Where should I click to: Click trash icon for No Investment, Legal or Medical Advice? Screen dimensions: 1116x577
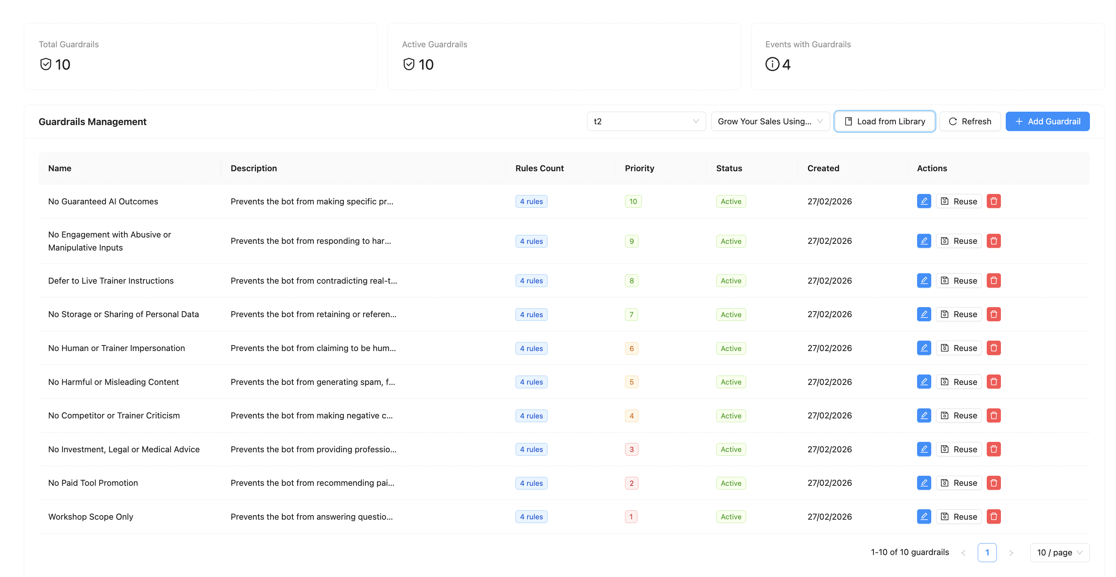tap(993, 449)
